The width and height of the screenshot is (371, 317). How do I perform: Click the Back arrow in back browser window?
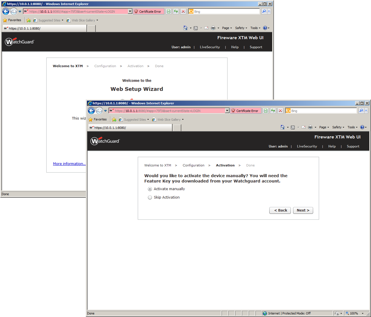click(6, 11)
